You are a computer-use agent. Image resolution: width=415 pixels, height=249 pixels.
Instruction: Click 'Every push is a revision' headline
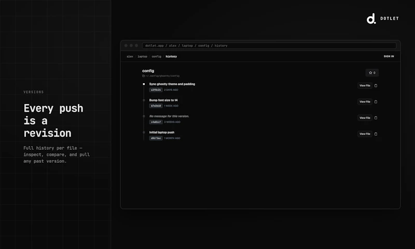[x=53, y=121]
